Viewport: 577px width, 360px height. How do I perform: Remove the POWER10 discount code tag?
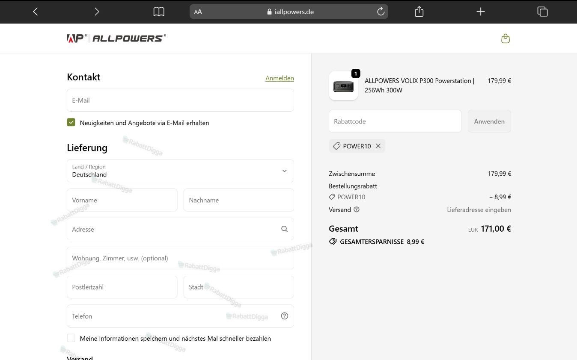(378, 146)
